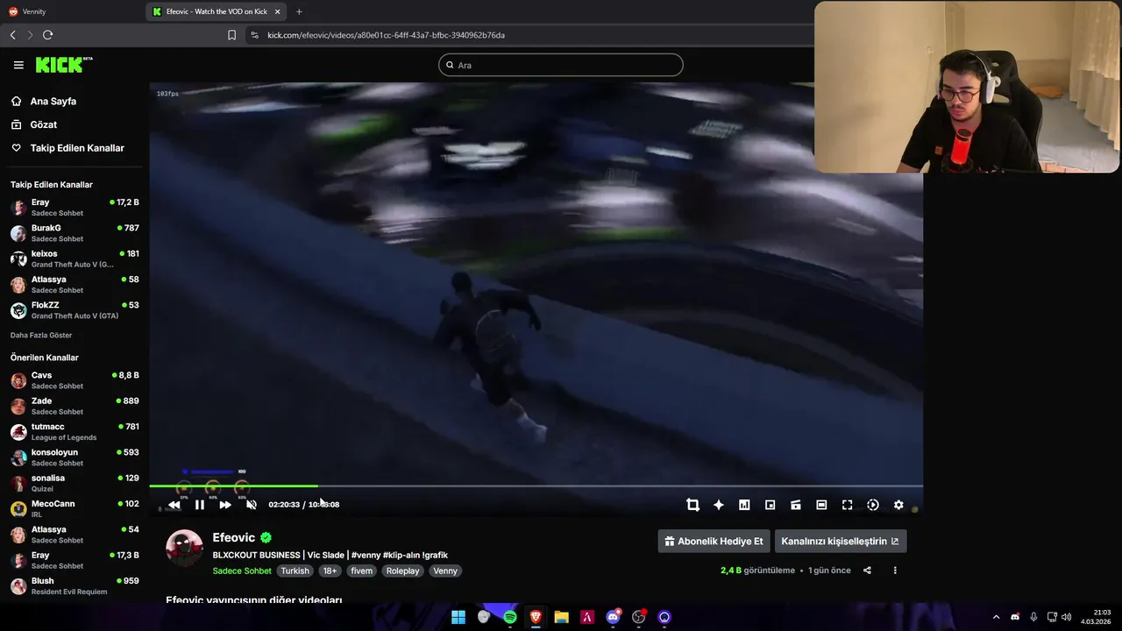
Task: Select the fivem tag
Action: [x=362, y=571]
